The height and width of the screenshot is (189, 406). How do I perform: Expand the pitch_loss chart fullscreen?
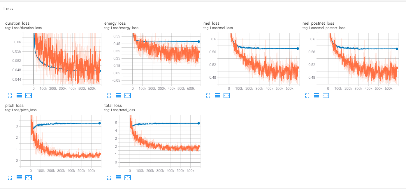(x=10, y=178)
